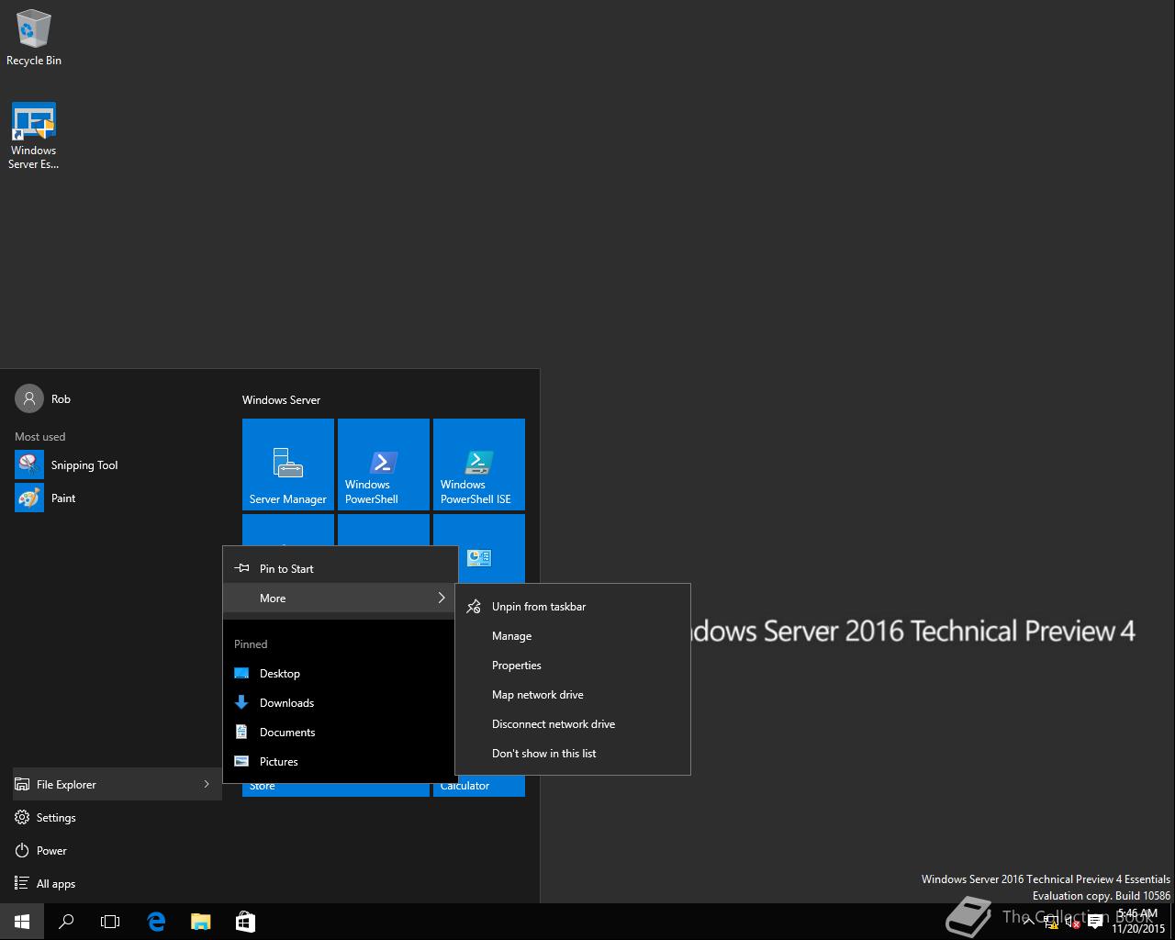The width and height of the screenshot is (1175, 940).
Task: Select Don't show in this list
Action: click(x=573, y=754)
